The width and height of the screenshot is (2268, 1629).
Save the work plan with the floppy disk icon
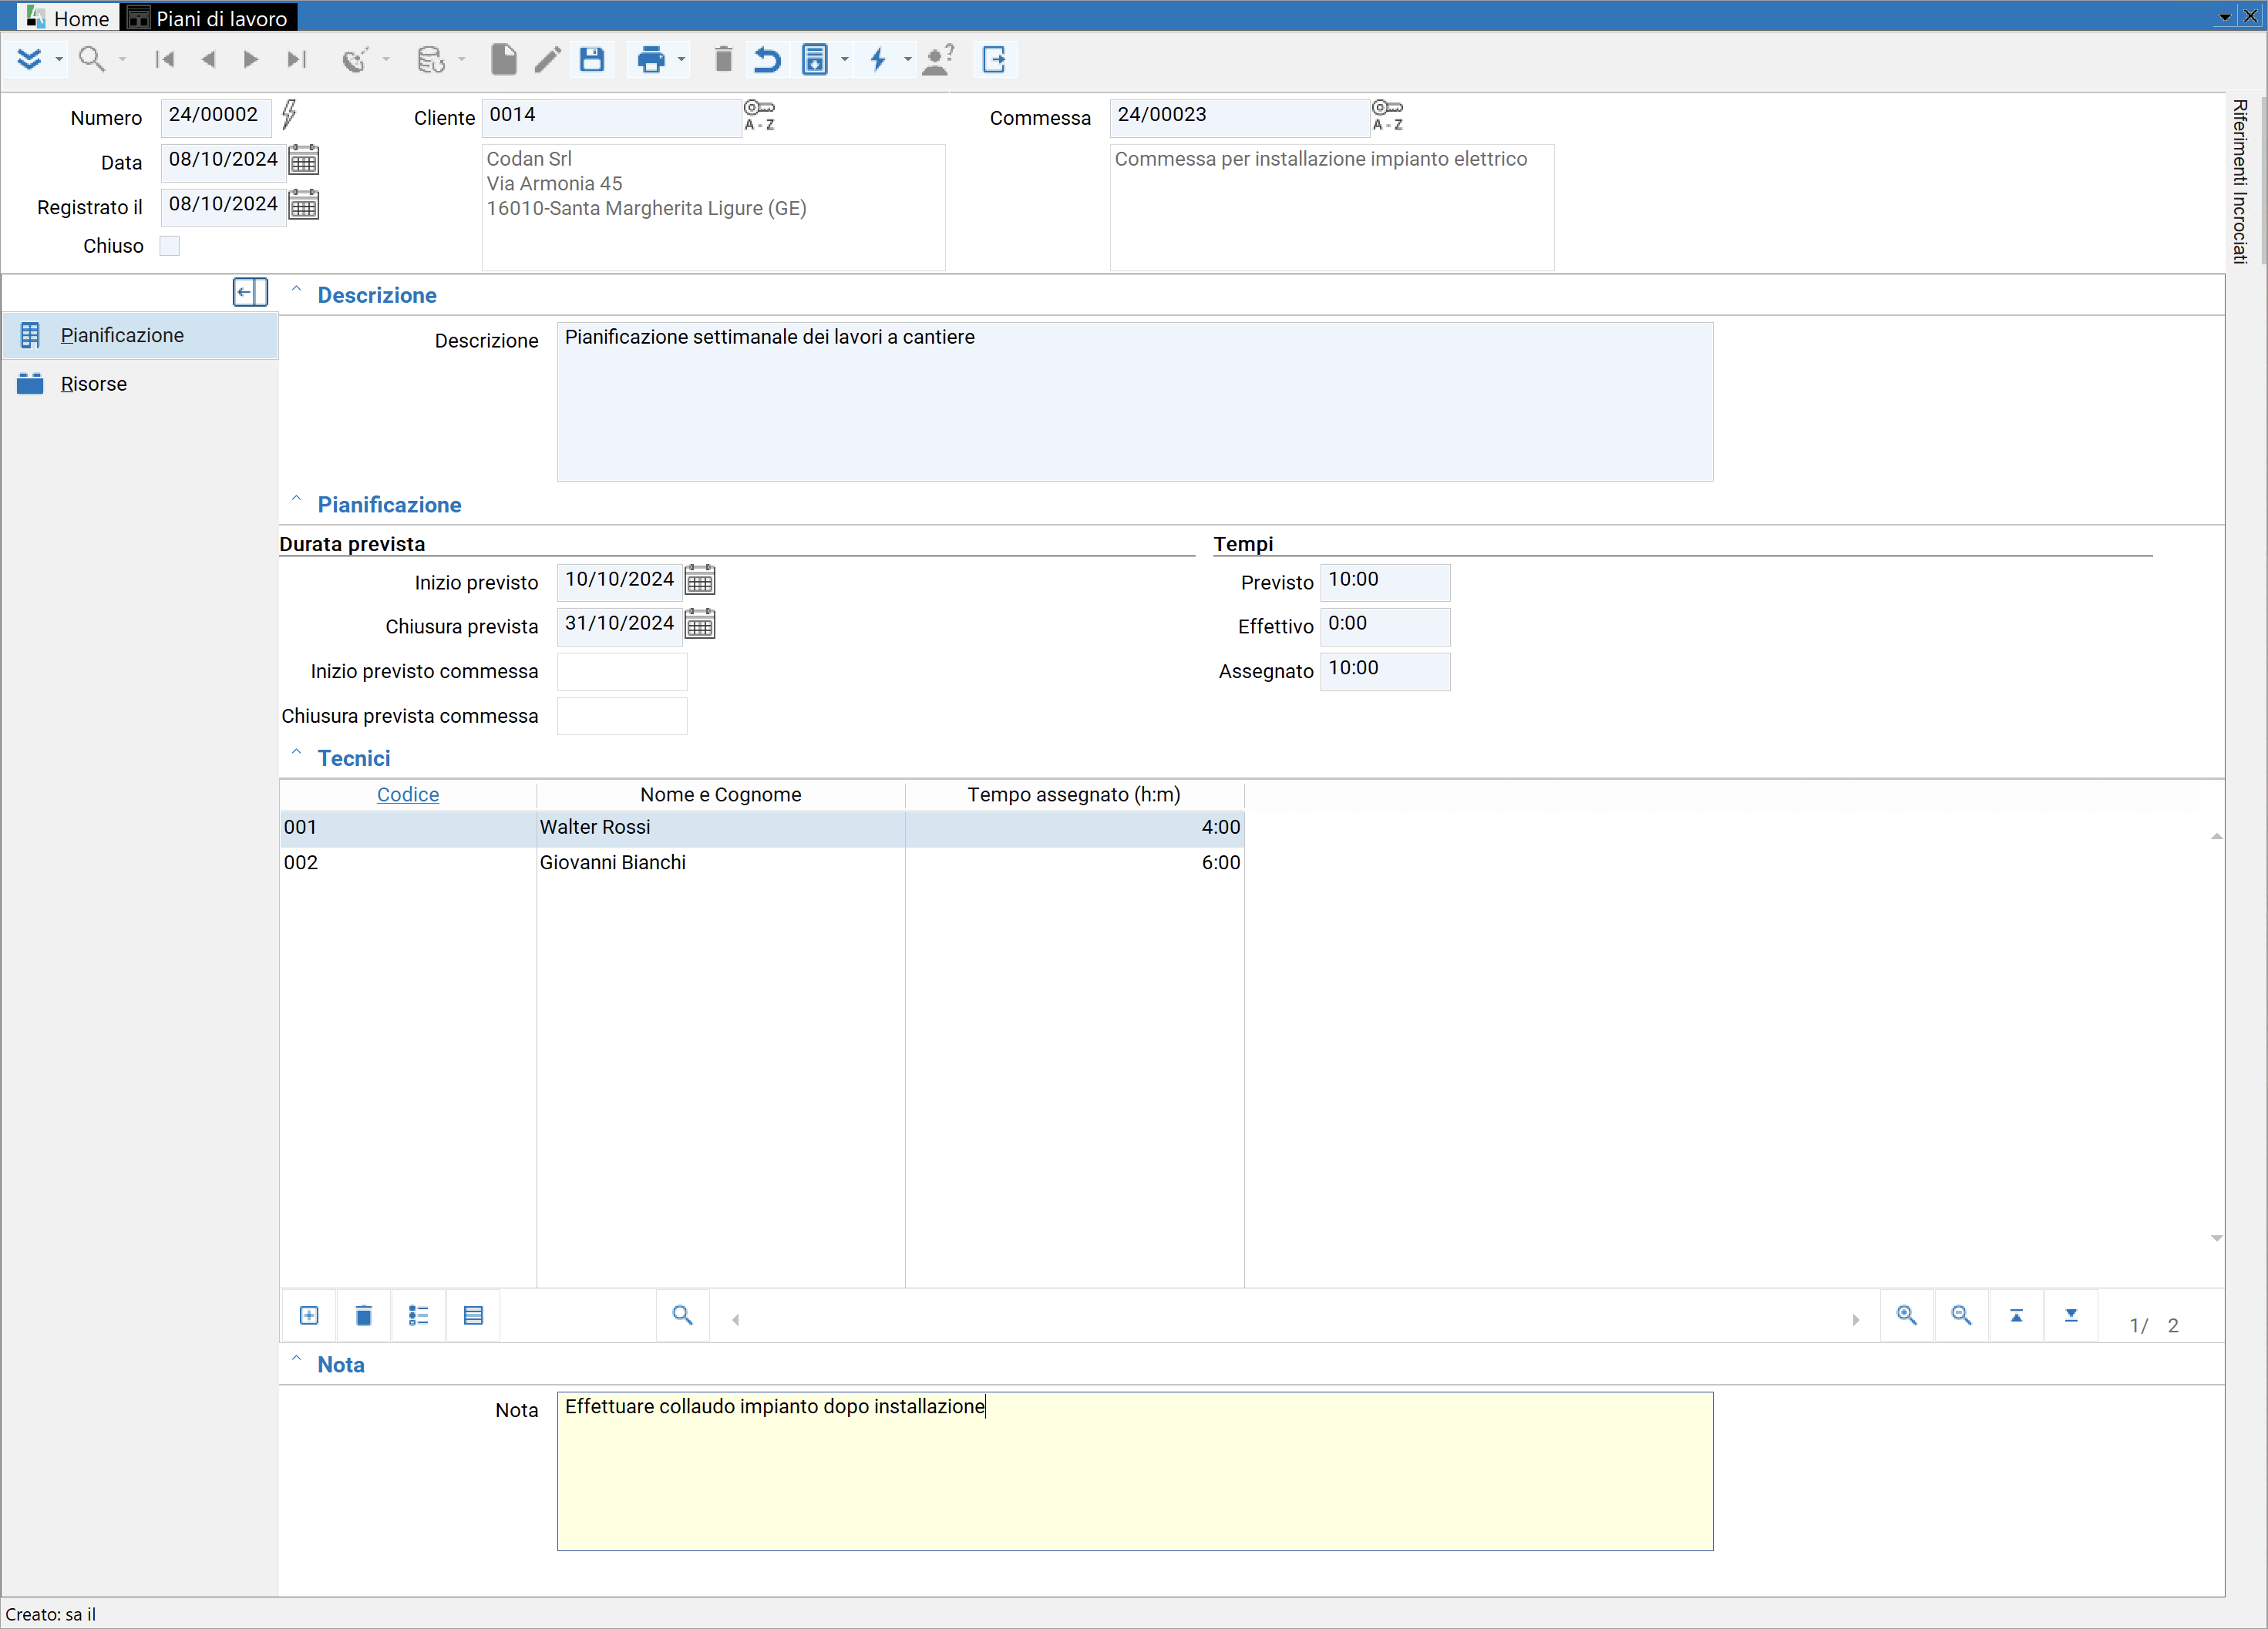point(592,60)
